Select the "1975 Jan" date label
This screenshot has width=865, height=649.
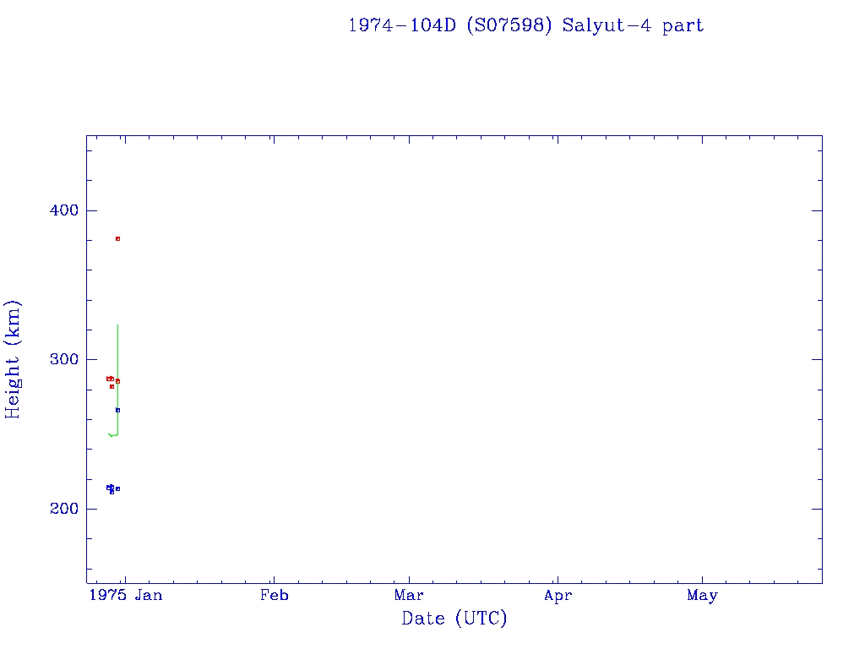[x=126, y=596]
